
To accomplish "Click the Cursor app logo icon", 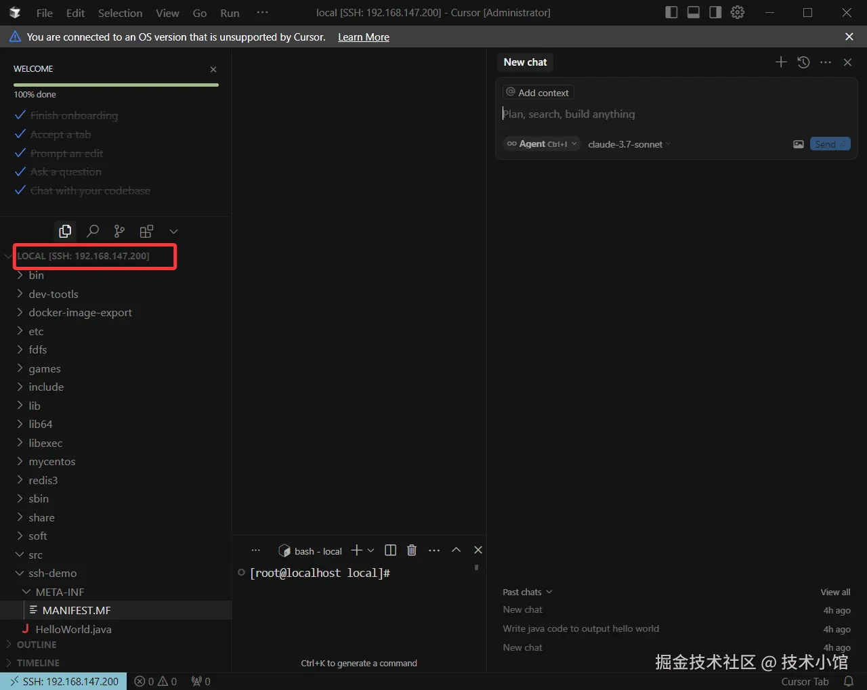I will point(15,13).
